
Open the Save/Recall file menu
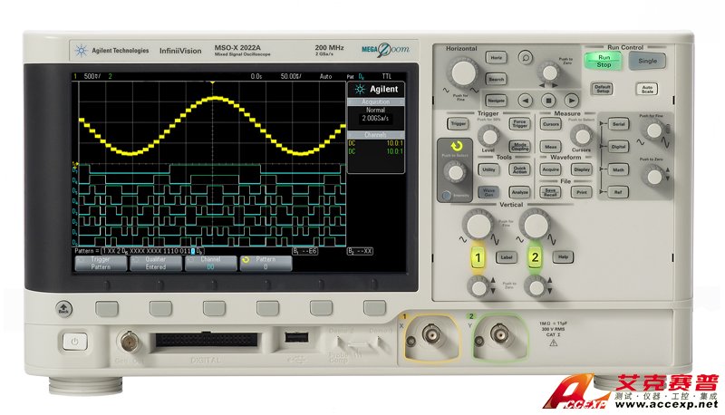click(x=550, y=191)
